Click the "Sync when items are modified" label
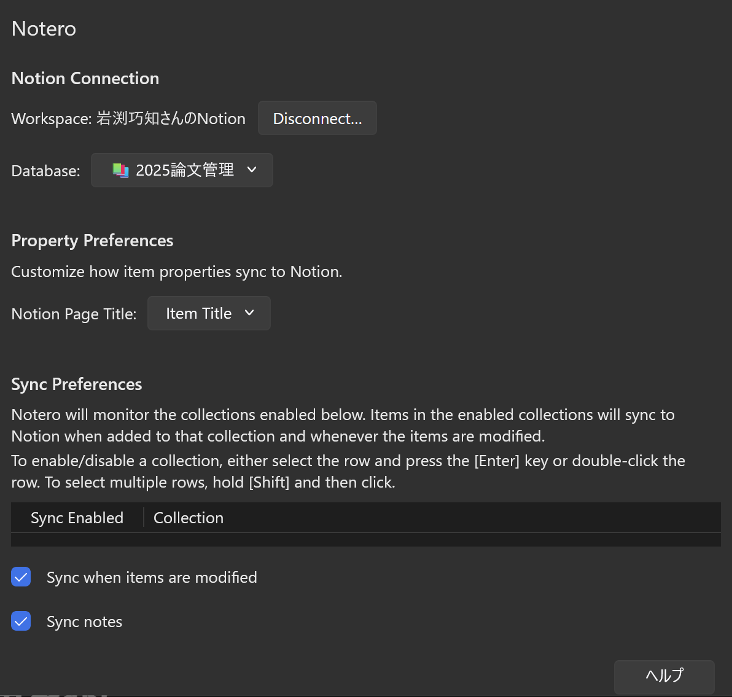 point(152,578)
